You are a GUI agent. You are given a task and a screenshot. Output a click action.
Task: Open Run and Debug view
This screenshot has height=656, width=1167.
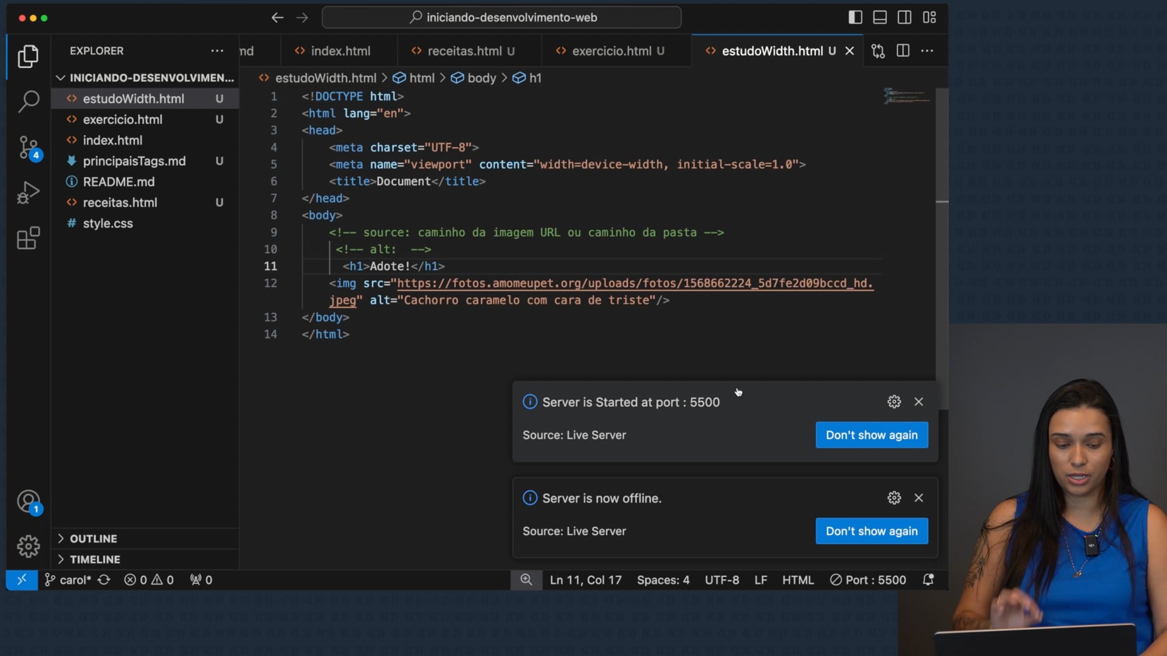click(28, 193)
